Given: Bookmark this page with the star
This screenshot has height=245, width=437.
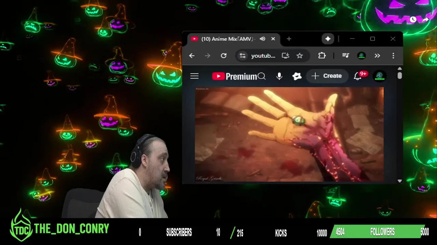Looking at the screenshot, I should click(x=300, y=55).
